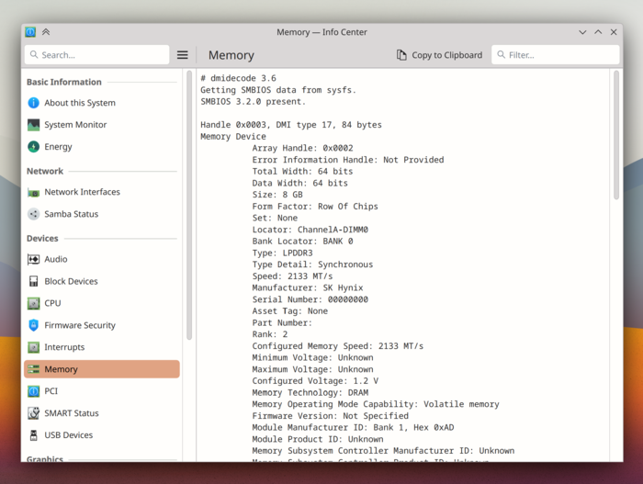
Task: Click Copy to Clipboard button
Action: coord(439,55)
